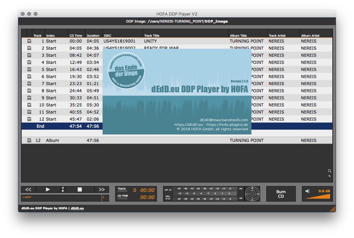Image resolution: width=354 pixels, height=238 pixels.
Task: Click the 1 UNITY segment in progress bar
Action: pyautogui.click(x=61, y=198)
